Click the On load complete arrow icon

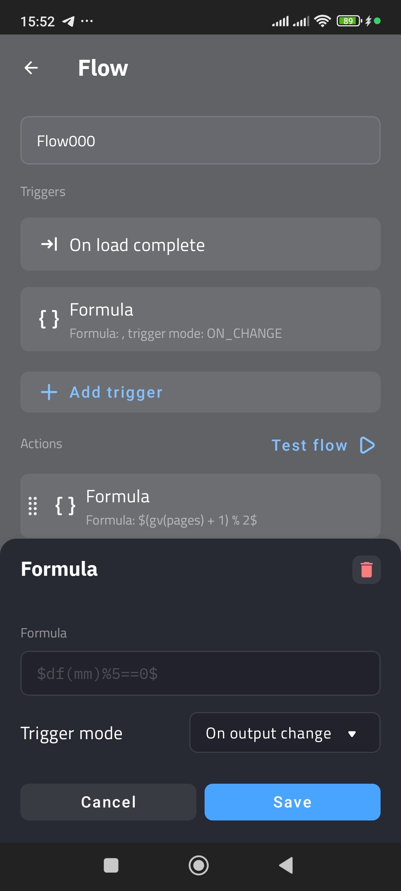(x=49, y=244)
